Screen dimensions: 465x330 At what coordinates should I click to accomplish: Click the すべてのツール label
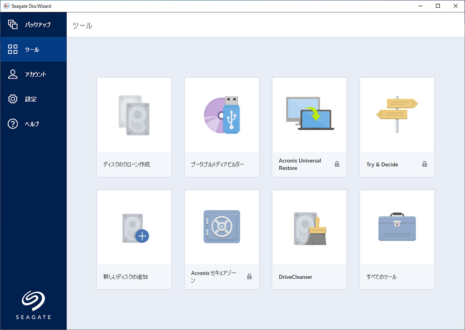[381, 277]
